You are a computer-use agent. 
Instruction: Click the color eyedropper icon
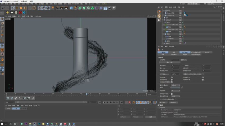[x=182, y=88]
